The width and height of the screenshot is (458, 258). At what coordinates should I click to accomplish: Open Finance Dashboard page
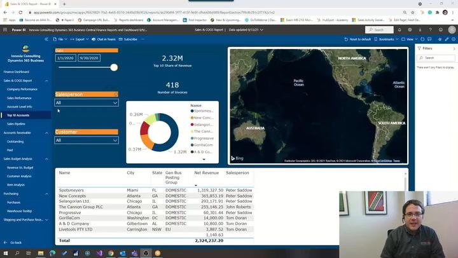pyautogui.click(x=17, y=72)
